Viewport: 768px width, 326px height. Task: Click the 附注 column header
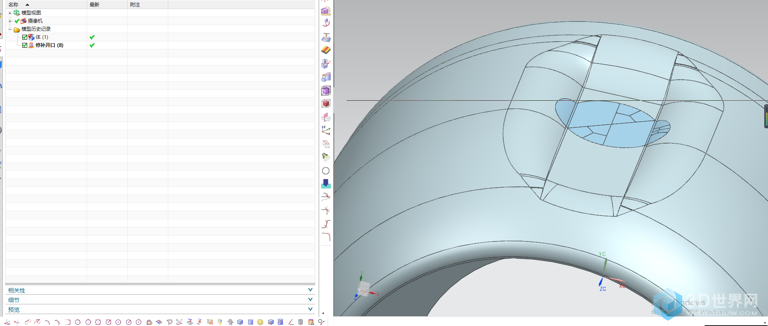tap(148, 4)
